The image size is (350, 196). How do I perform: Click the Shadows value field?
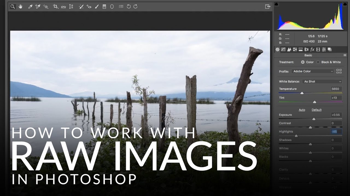(336, 140)
